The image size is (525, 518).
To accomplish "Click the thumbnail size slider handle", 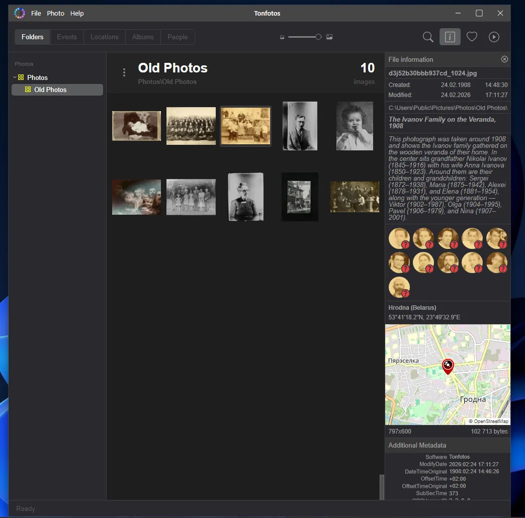I will coord(318,37).
